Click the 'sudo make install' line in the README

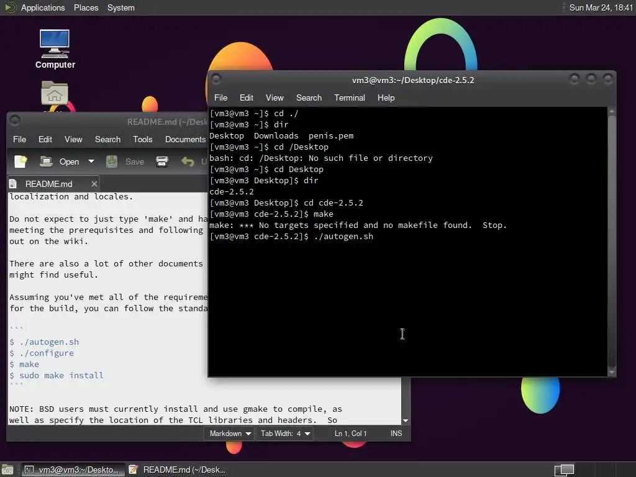tap(57, 376)
